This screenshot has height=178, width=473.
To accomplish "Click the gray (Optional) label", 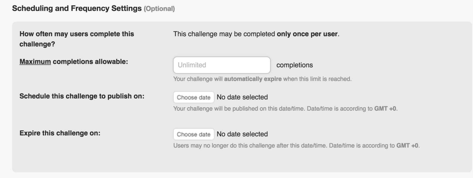I will pos(159,9).
